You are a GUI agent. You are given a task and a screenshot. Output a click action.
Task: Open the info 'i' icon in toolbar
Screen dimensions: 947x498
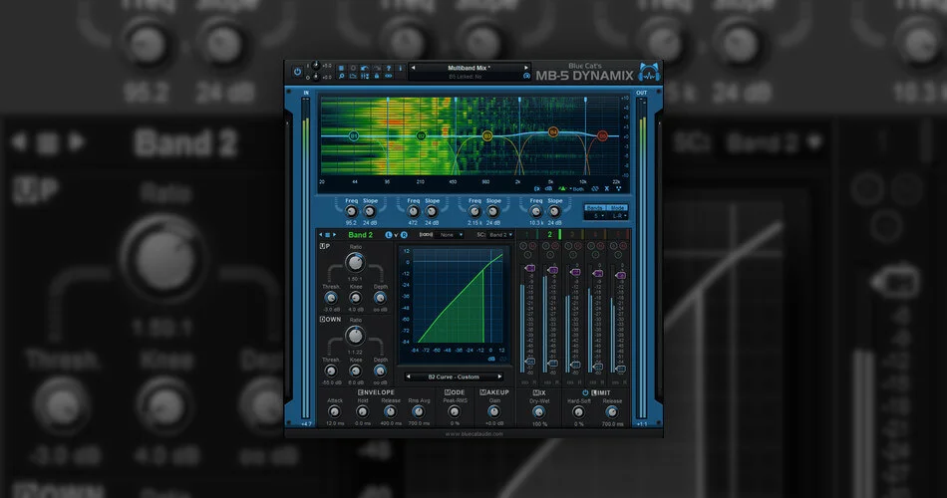401,68
